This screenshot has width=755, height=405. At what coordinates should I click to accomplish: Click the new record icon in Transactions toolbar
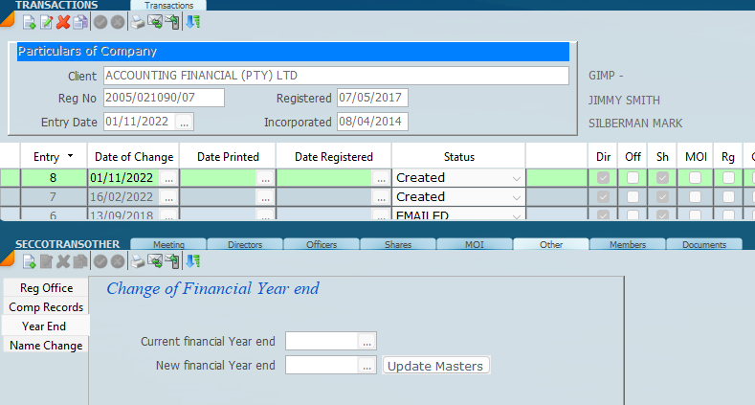pyautogui.click(x=29, y=22)
